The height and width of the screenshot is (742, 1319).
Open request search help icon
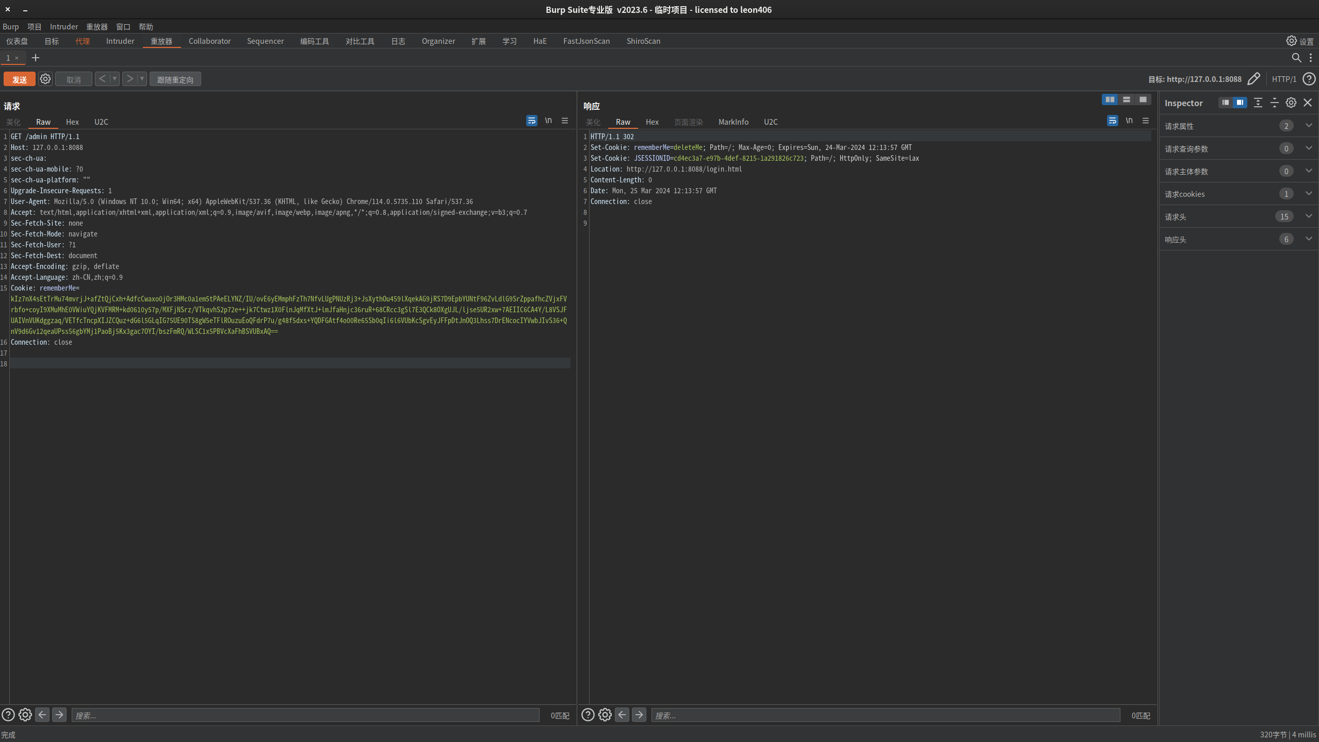8,715
